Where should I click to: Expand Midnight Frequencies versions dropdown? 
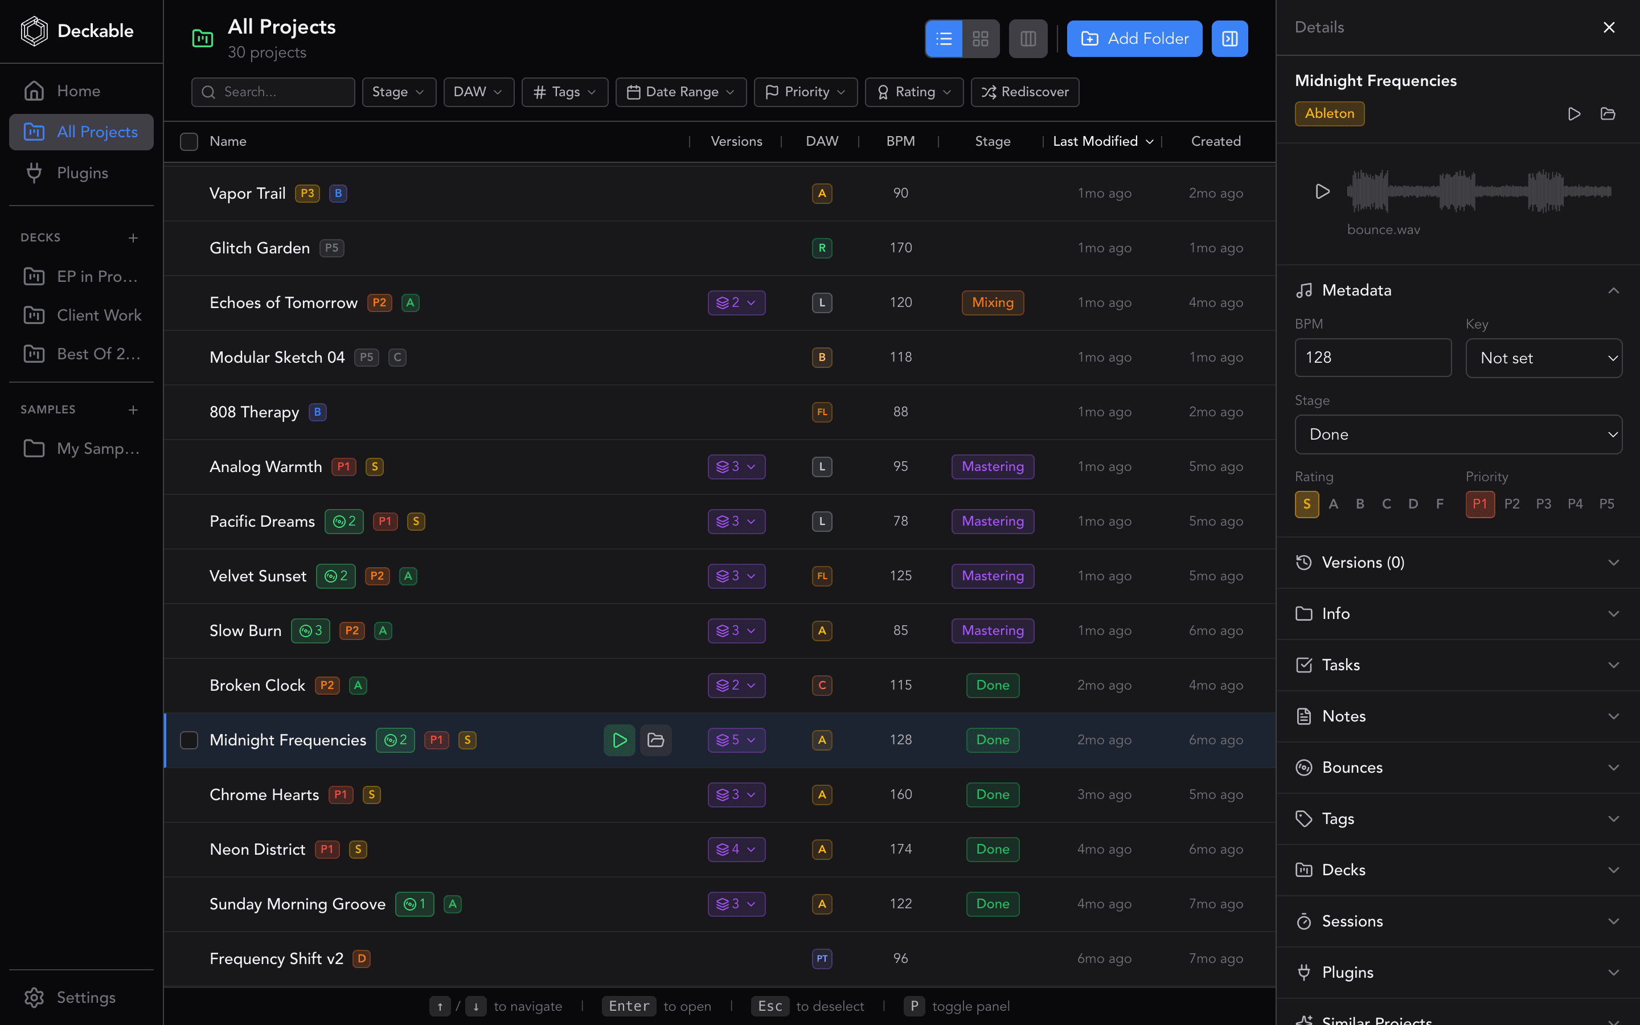click(x=736, y=740)
